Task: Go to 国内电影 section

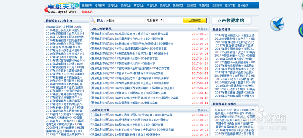Action: (x=113, y=5)
